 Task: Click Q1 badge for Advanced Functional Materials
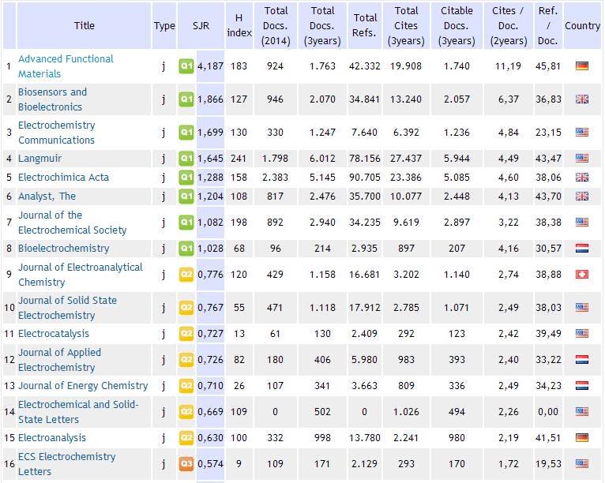point(186,66)
